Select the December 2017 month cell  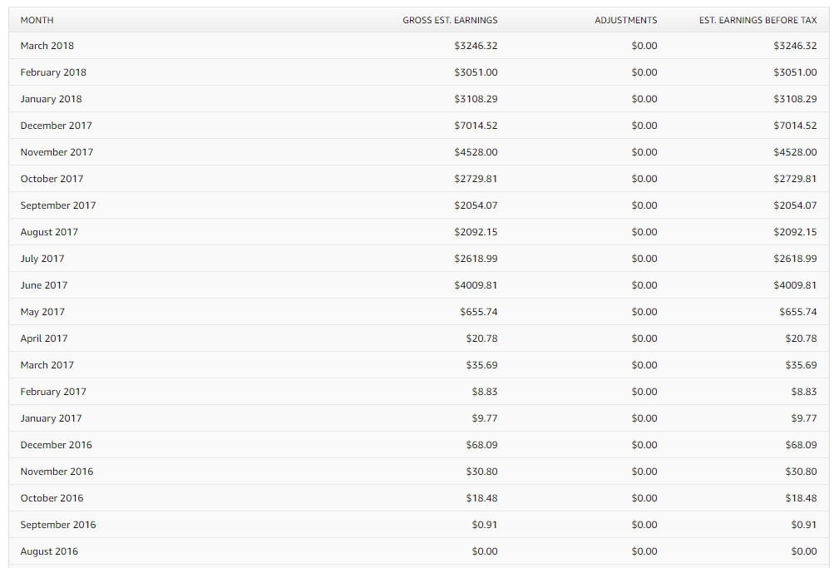coord(57,126)
